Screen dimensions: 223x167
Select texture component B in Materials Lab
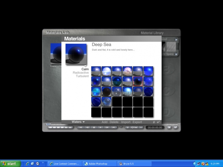(x=167, y=69)
